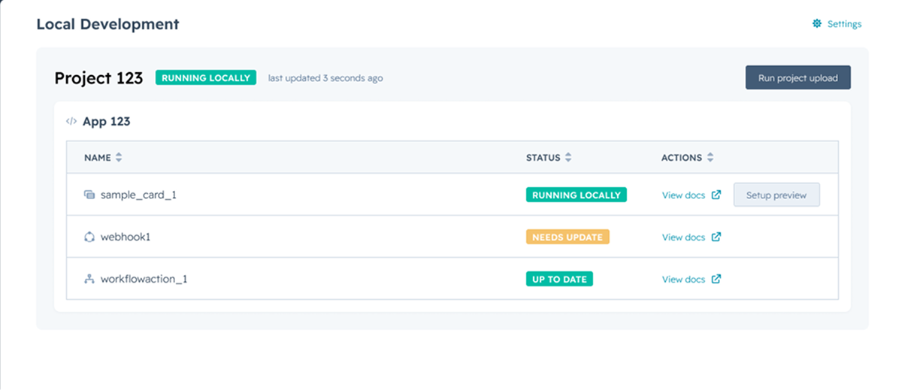Sort the table by the NAME column arrows
The width and height of the screenshot is (905, 390).
pyautogui.click(x=119, y=158)
